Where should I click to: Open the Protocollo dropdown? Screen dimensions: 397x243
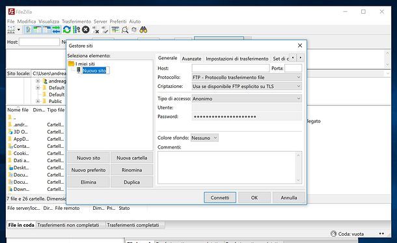click(247, 78)
